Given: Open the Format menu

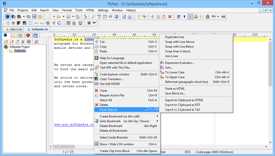Looking at the screenshot, I should [x=67, y=10].
